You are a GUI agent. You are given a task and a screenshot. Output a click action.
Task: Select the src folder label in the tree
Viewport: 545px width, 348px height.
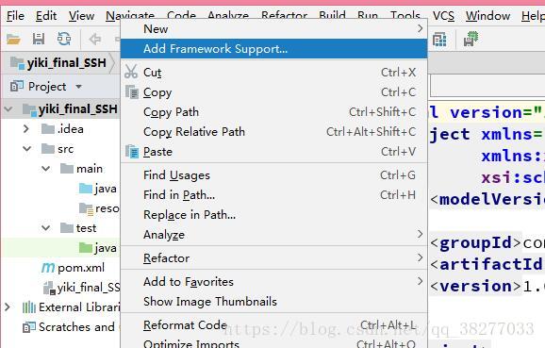[65, 149]
